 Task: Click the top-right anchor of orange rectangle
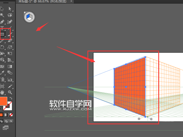(145, 57)
